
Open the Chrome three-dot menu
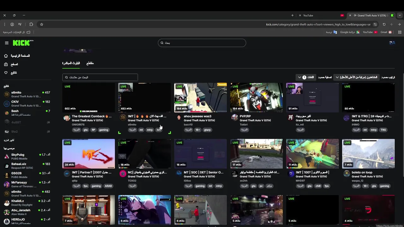4,24
